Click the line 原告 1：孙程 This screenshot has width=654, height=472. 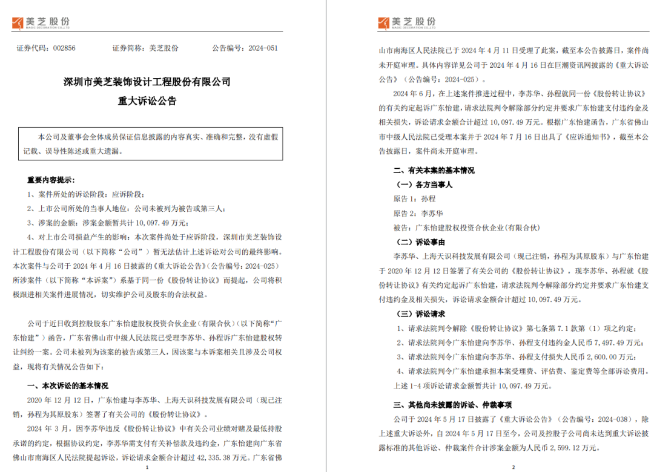[x=415, y=199]
